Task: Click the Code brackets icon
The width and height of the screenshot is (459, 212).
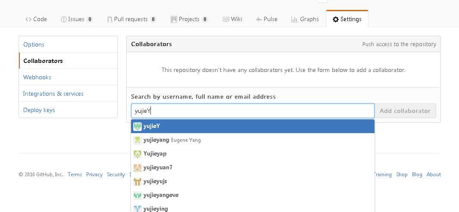Action: pyautogui.click(x=28, y=19)
